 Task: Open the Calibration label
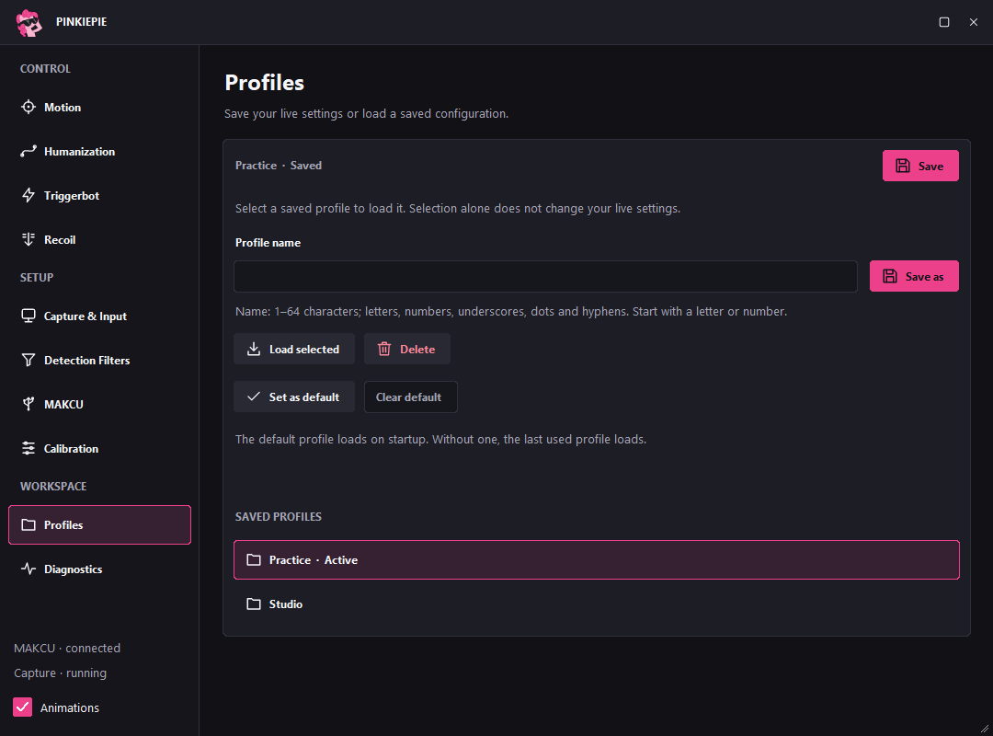click(71, 448)
